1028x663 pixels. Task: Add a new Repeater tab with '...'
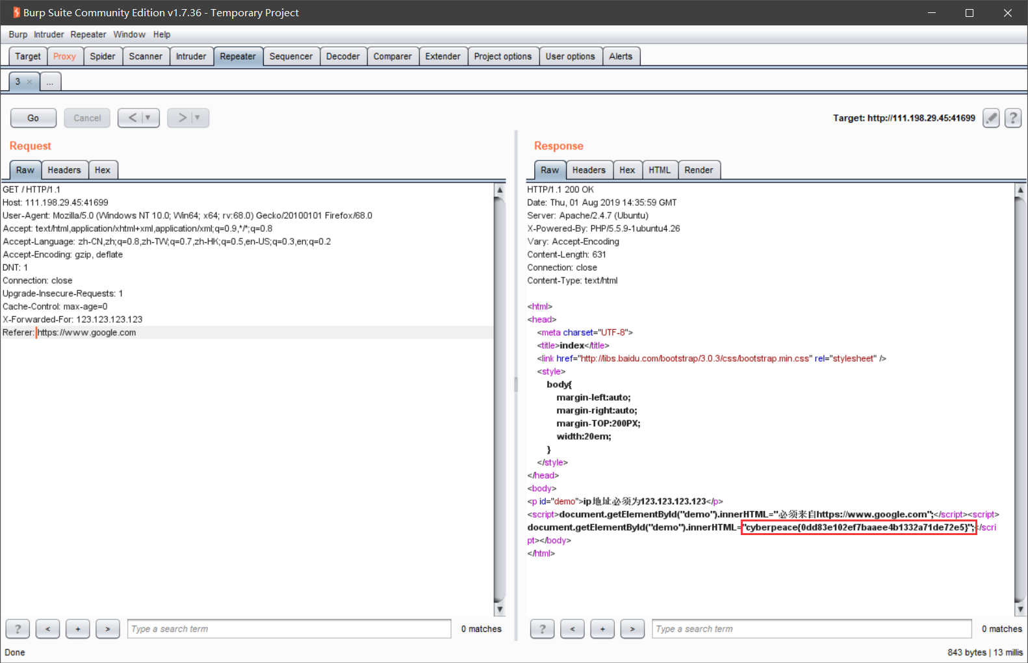click(50, 82)
